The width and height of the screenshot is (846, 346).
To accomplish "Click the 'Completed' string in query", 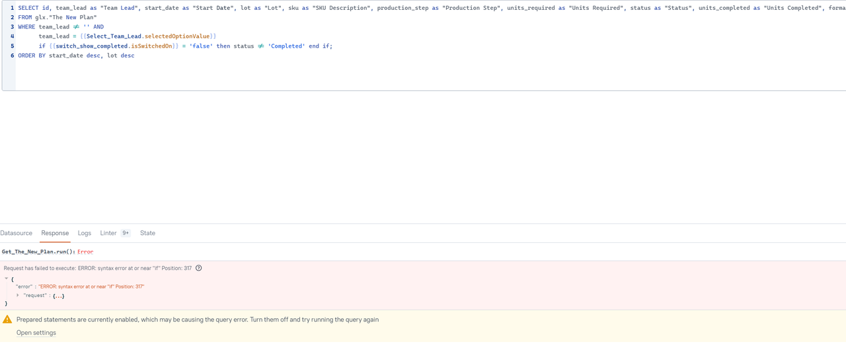I will coord(286,46).
